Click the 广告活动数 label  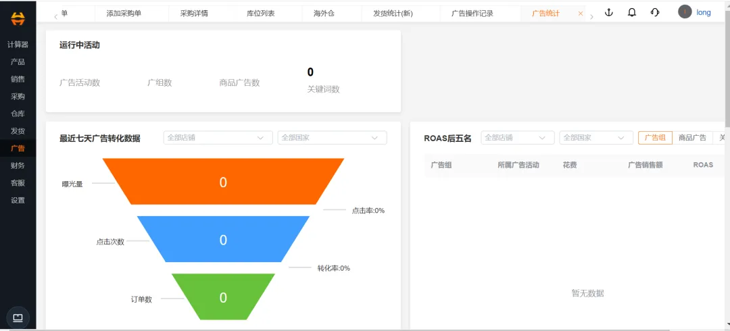(x=80, y=83)
